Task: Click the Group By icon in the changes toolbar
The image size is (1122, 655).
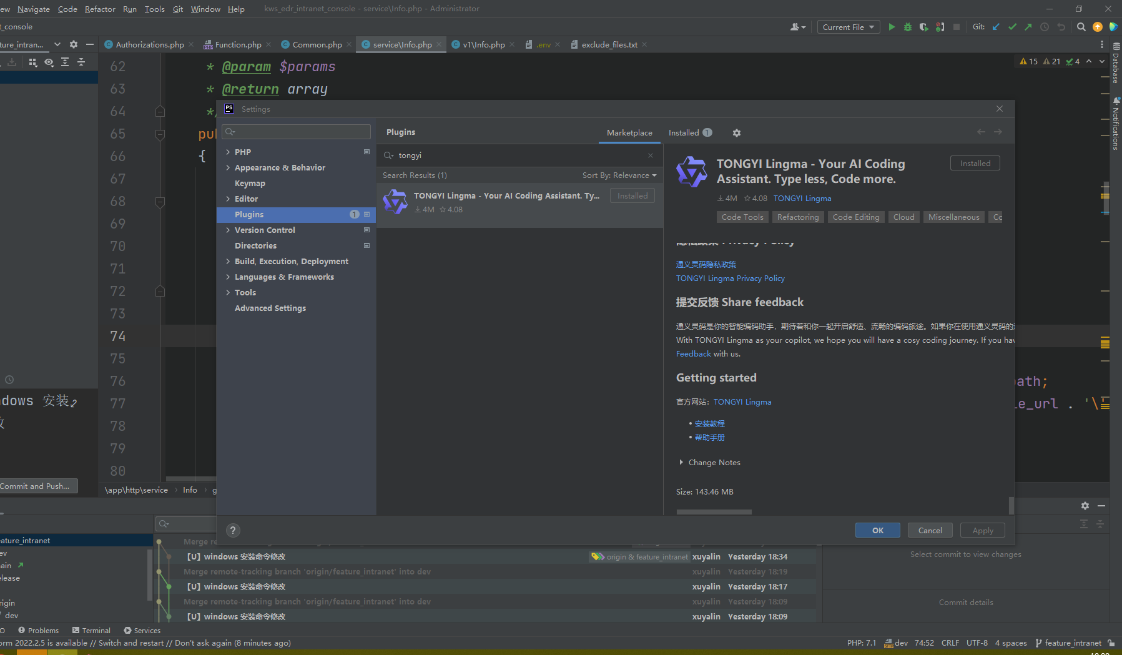Action: pyautogui.click(x=33, y=62)
